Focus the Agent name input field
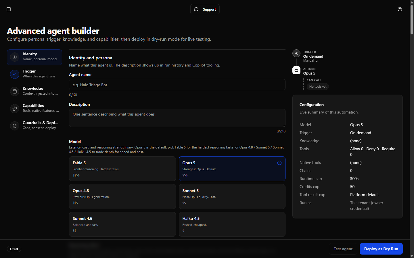The height and width of the screenshot is (258, 414). pyautogui.click(x=177, y=85)
